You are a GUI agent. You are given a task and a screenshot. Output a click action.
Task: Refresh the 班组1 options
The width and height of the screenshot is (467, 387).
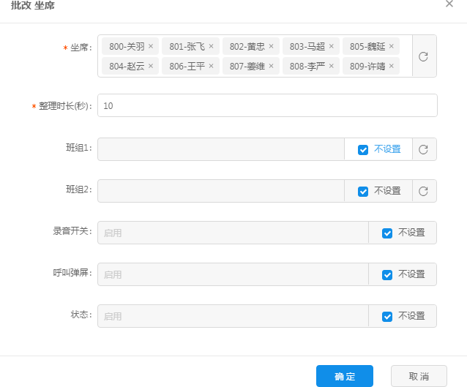tap(424, 149)
